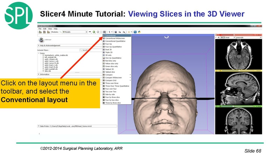Viewport: 280px width, 157px height.
Task: Click the crosshair toolbar icon
Action: coord(129,32)
